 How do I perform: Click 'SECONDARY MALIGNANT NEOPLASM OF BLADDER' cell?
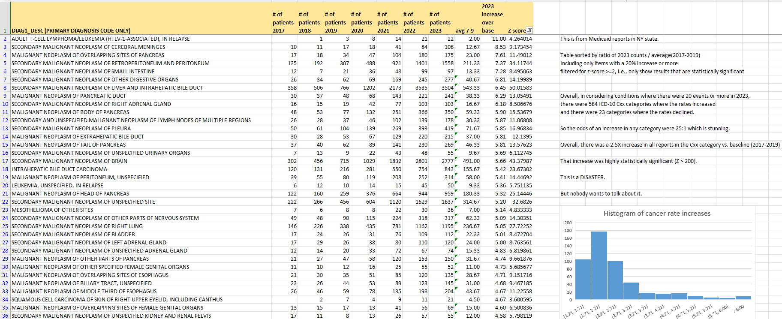141,235
